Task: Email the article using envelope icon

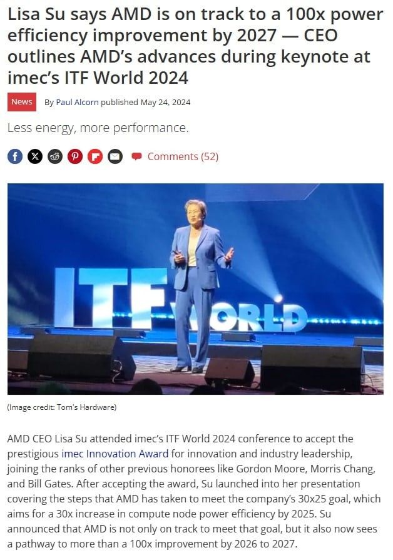Action: pos(115,156)
